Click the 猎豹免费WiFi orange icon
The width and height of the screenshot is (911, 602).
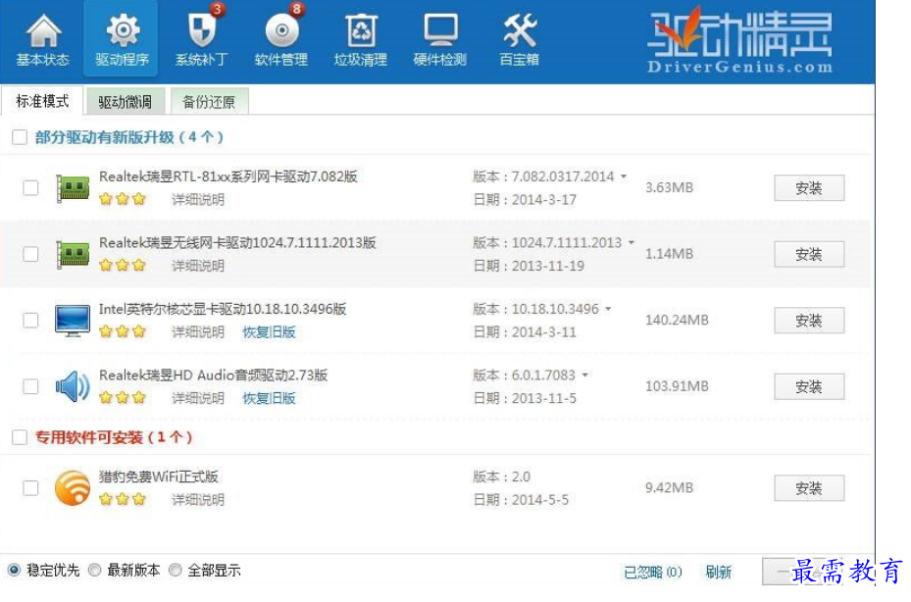73,487
